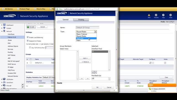
Task: Open the Wizards icon
Action: pyautogui.click(x=156, y=15)
